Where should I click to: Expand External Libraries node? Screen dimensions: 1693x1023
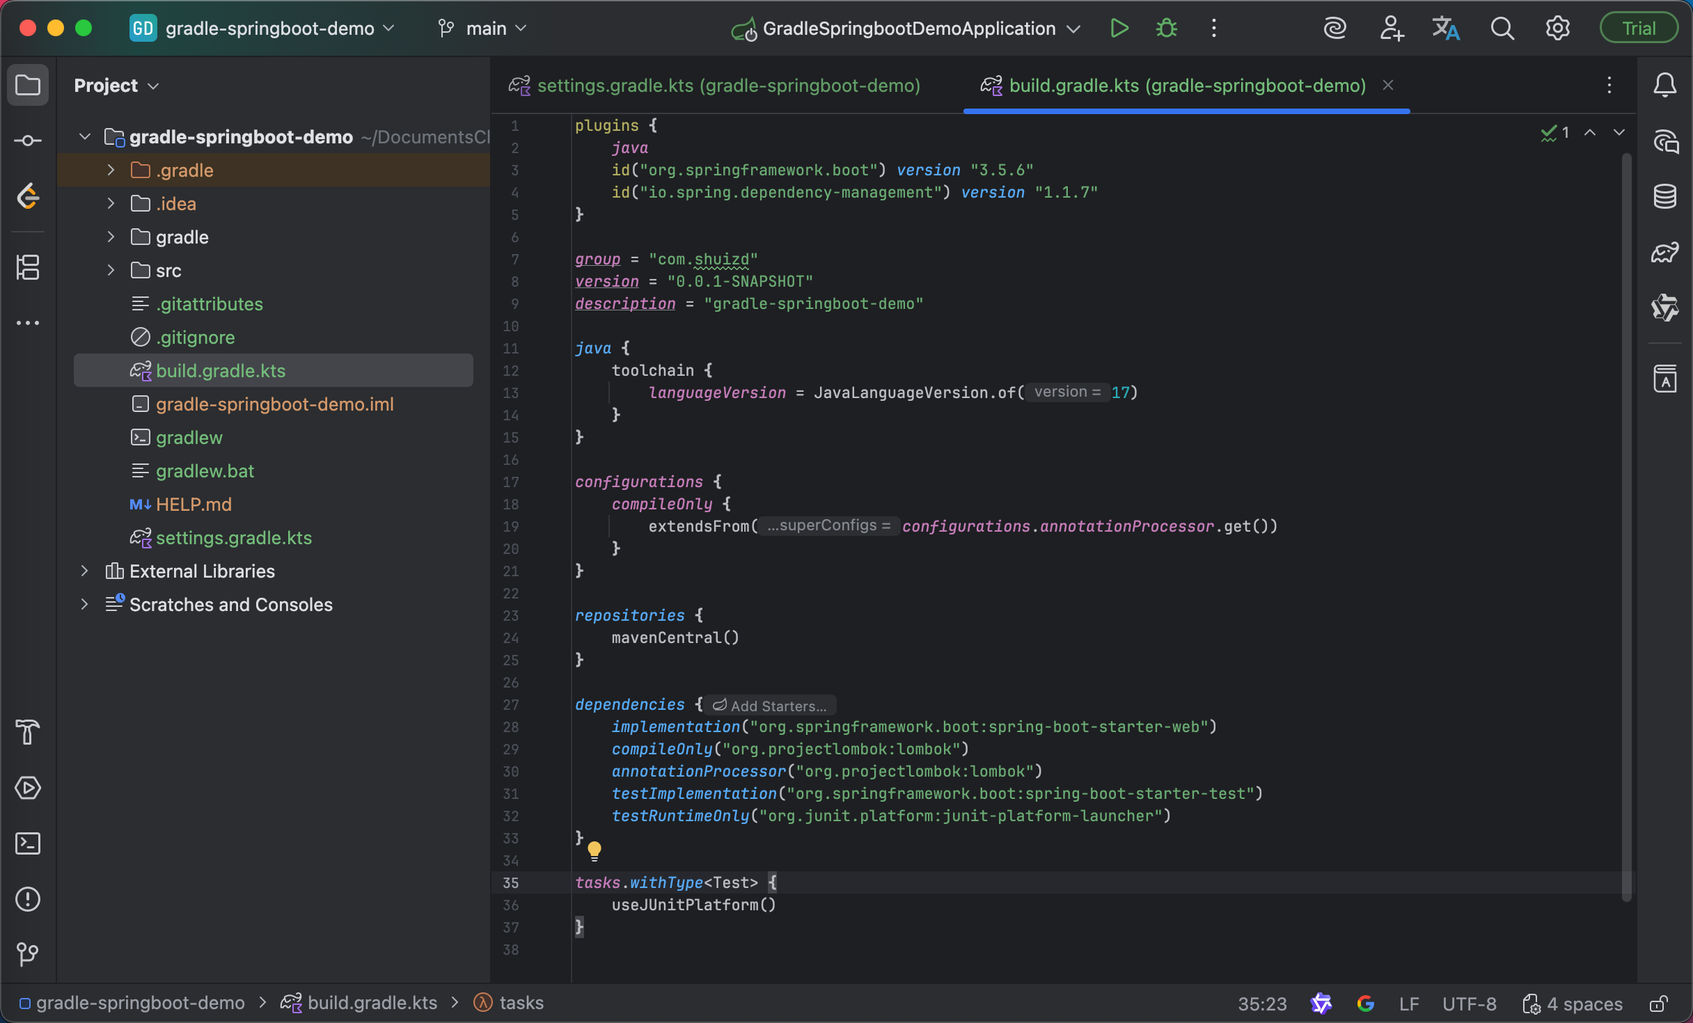coord(84,571)
